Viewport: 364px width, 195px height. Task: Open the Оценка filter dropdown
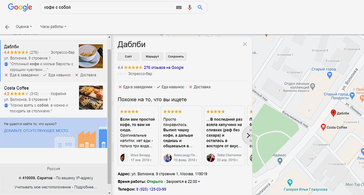tap(24, 27)
